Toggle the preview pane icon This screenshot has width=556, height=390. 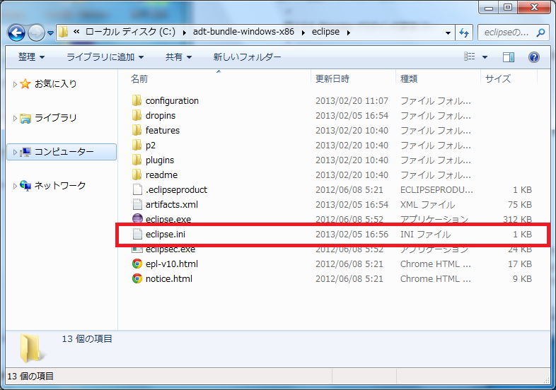tap(509, 57)
